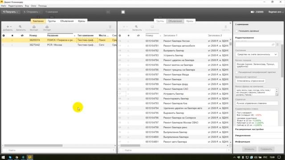This screenshot has width=285, height=160.
Task: Open the Редактировать menu
Action: tap(16, 6)
